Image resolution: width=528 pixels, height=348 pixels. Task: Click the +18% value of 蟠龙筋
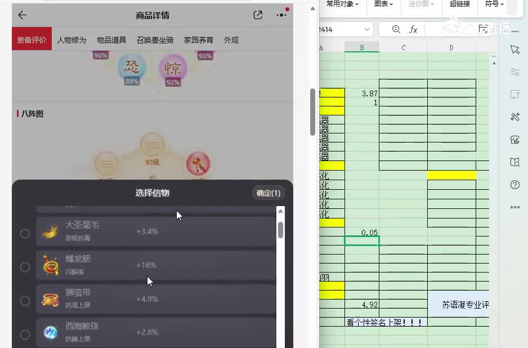tap(146, 265)
